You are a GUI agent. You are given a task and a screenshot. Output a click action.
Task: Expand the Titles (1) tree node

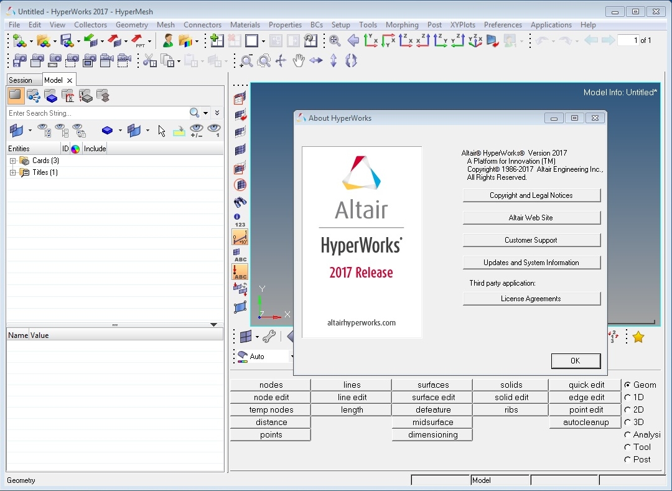[13, 172]
